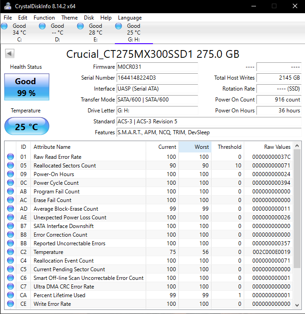Click the Power On Count value 916 count
This screenshot has height=314, width=305.
click(x=279, y=100)
